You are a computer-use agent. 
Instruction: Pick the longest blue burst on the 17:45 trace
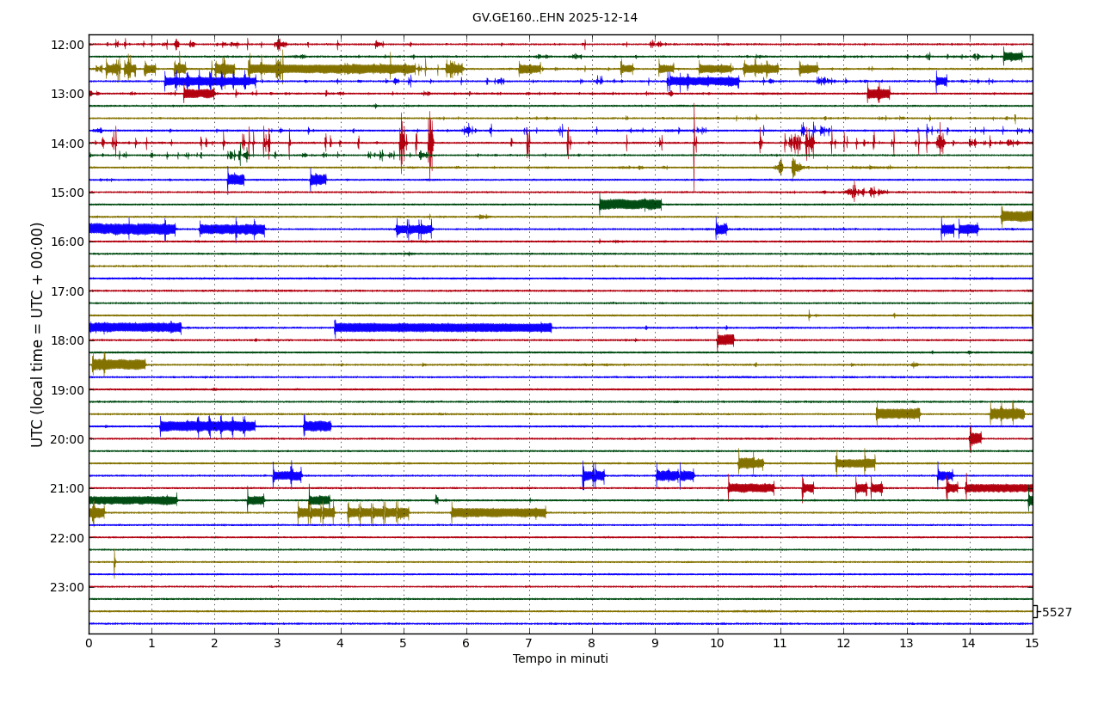pos(442,328)
